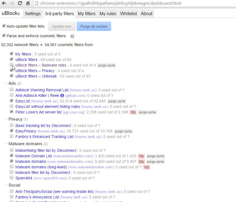Click Purge all caches button
This screenshot has width=236, height=202.
pos(94,26)
